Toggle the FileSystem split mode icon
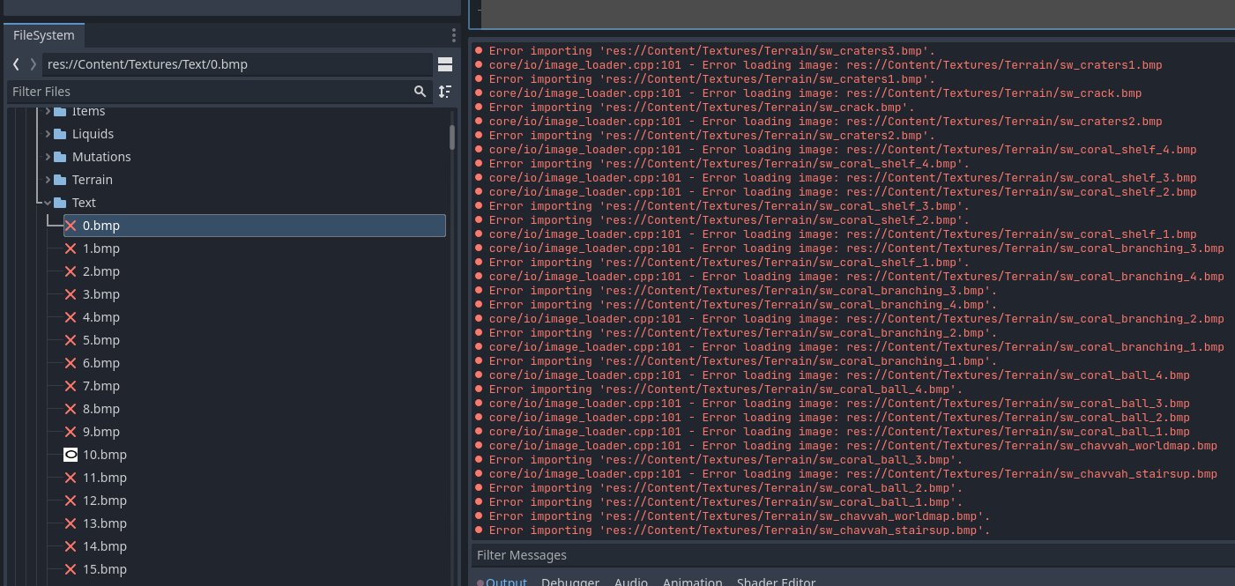 tap(445, 64)
